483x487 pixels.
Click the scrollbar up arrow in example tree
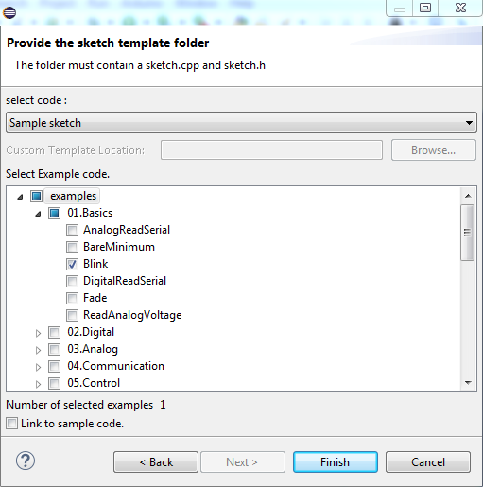coord(468,196)
